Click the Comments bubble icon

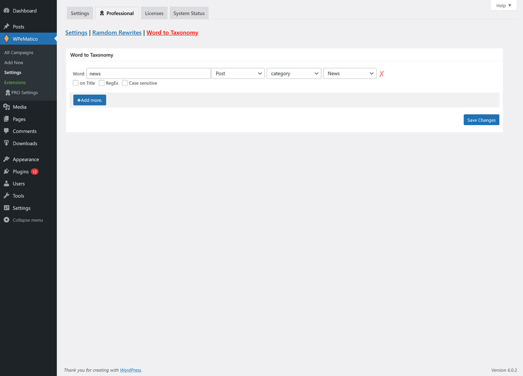[x=7, y=131]
